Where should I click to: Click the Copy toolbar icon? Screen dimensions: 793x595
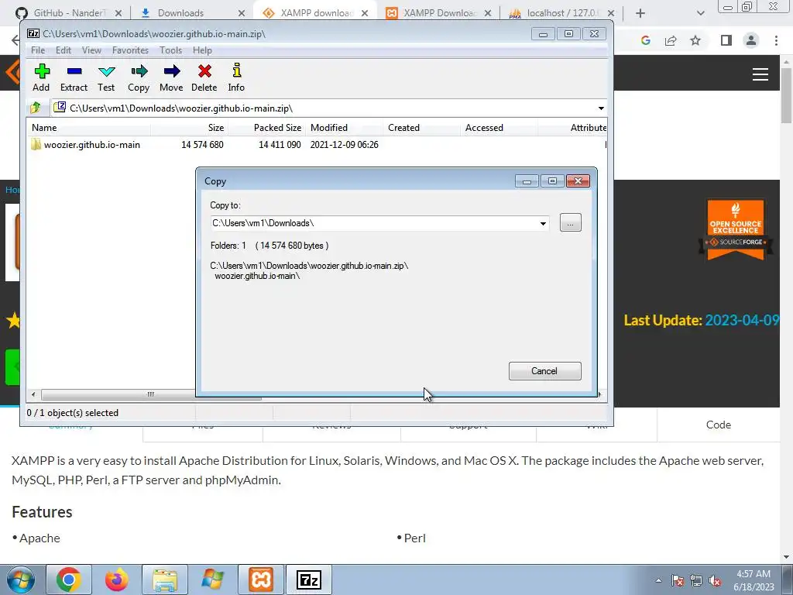(139, 77)
